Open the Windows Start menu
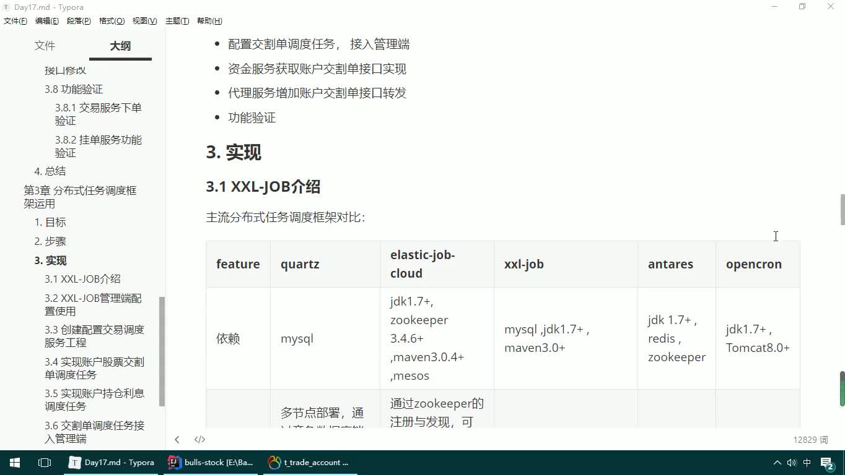The height and width of the screenshot is (475, 845). coord(15,462)
